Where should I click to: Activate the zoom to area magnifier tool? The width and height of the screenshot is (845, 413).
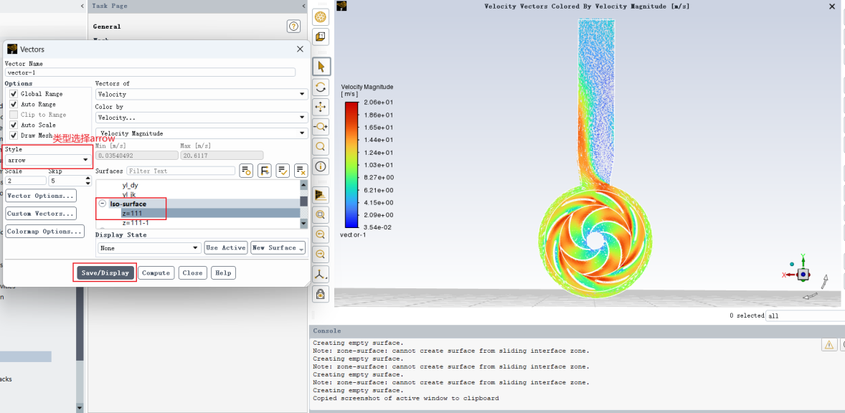click(321, 146)
